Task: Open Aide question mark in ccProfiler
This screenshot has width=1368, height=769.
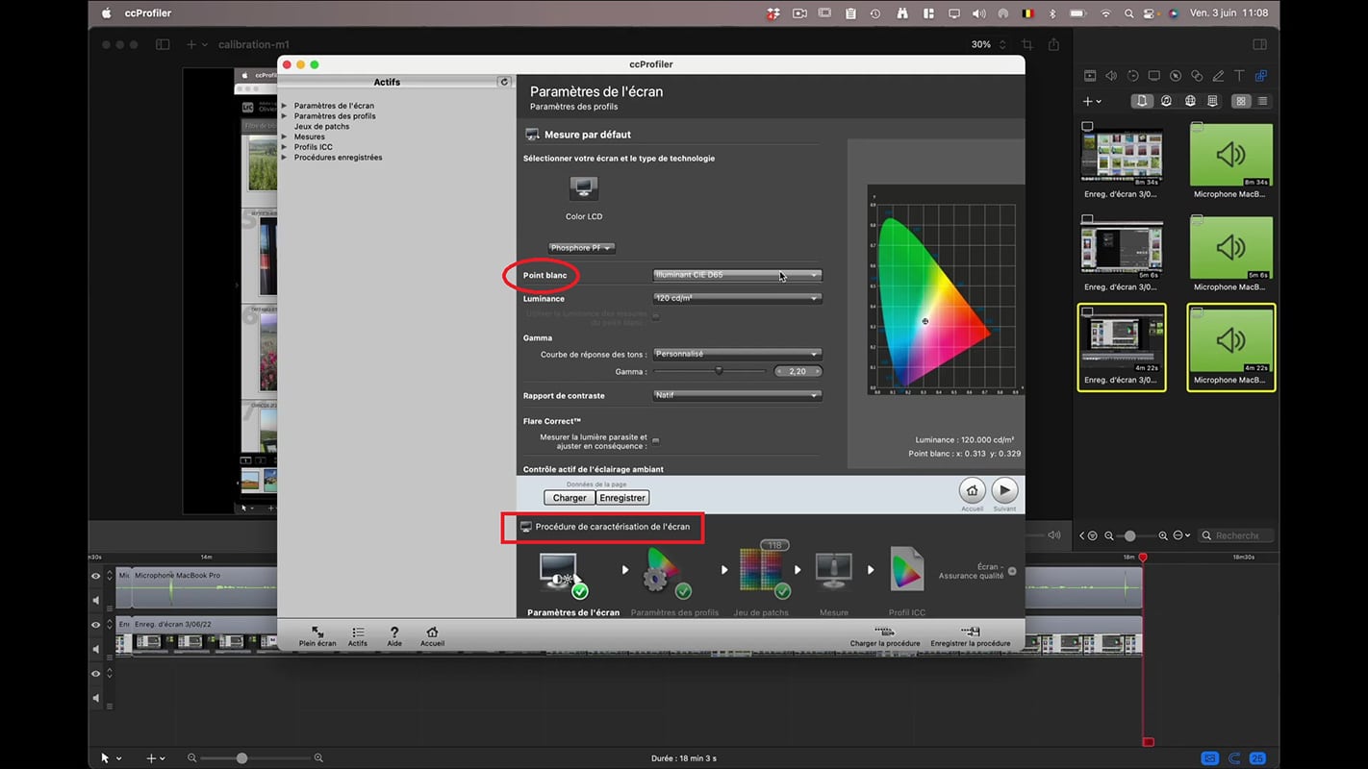Action: pyautogui.click(x=394, y=636)
